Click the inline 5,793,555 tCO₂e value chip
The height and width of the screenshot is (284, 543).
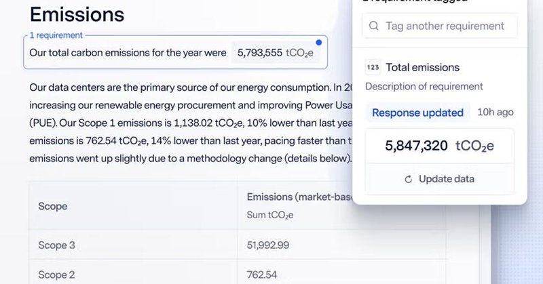[276, 52]
